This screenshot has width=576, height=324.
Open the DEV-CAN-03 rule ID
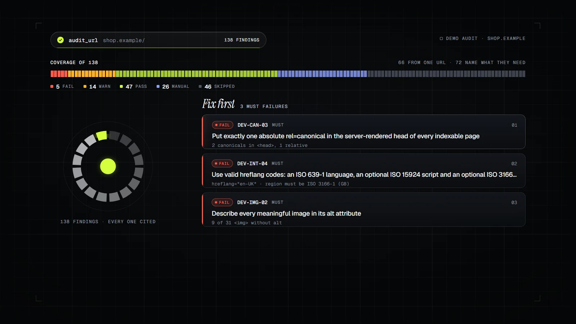click(x=253, y=125)
